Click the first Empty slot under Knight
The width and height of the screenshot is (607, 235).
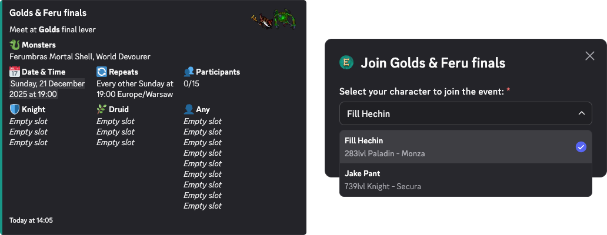[x=28, y=122]
